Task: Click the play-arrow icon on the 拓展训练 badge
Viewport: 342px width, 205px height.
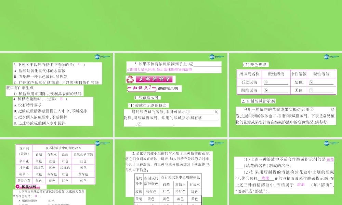Action: click(18, 187)
